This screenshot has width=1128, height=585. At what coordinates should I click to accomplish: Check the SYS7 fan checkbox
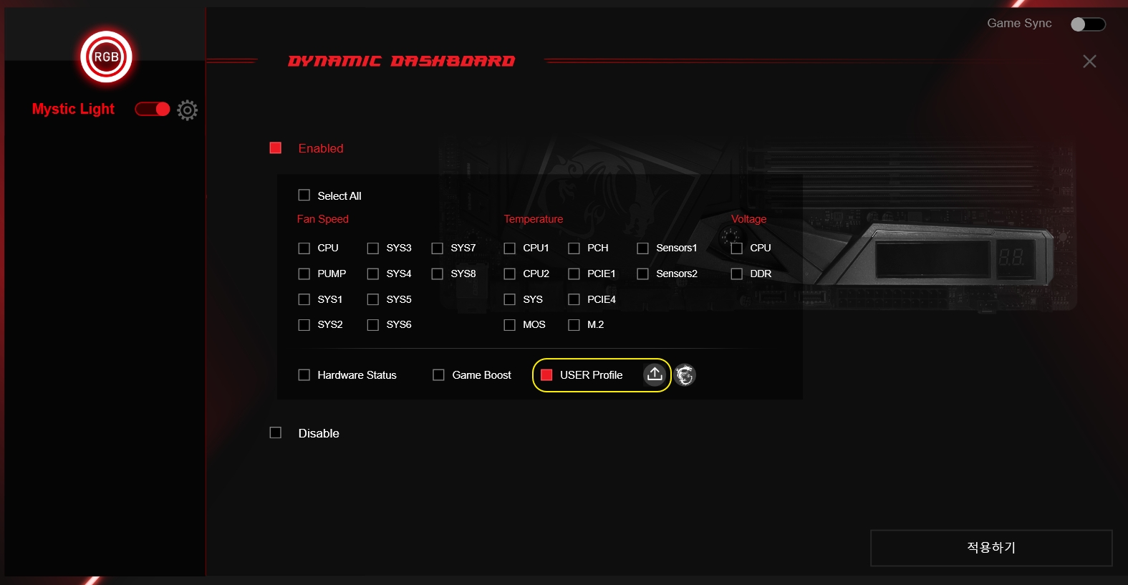438,248
